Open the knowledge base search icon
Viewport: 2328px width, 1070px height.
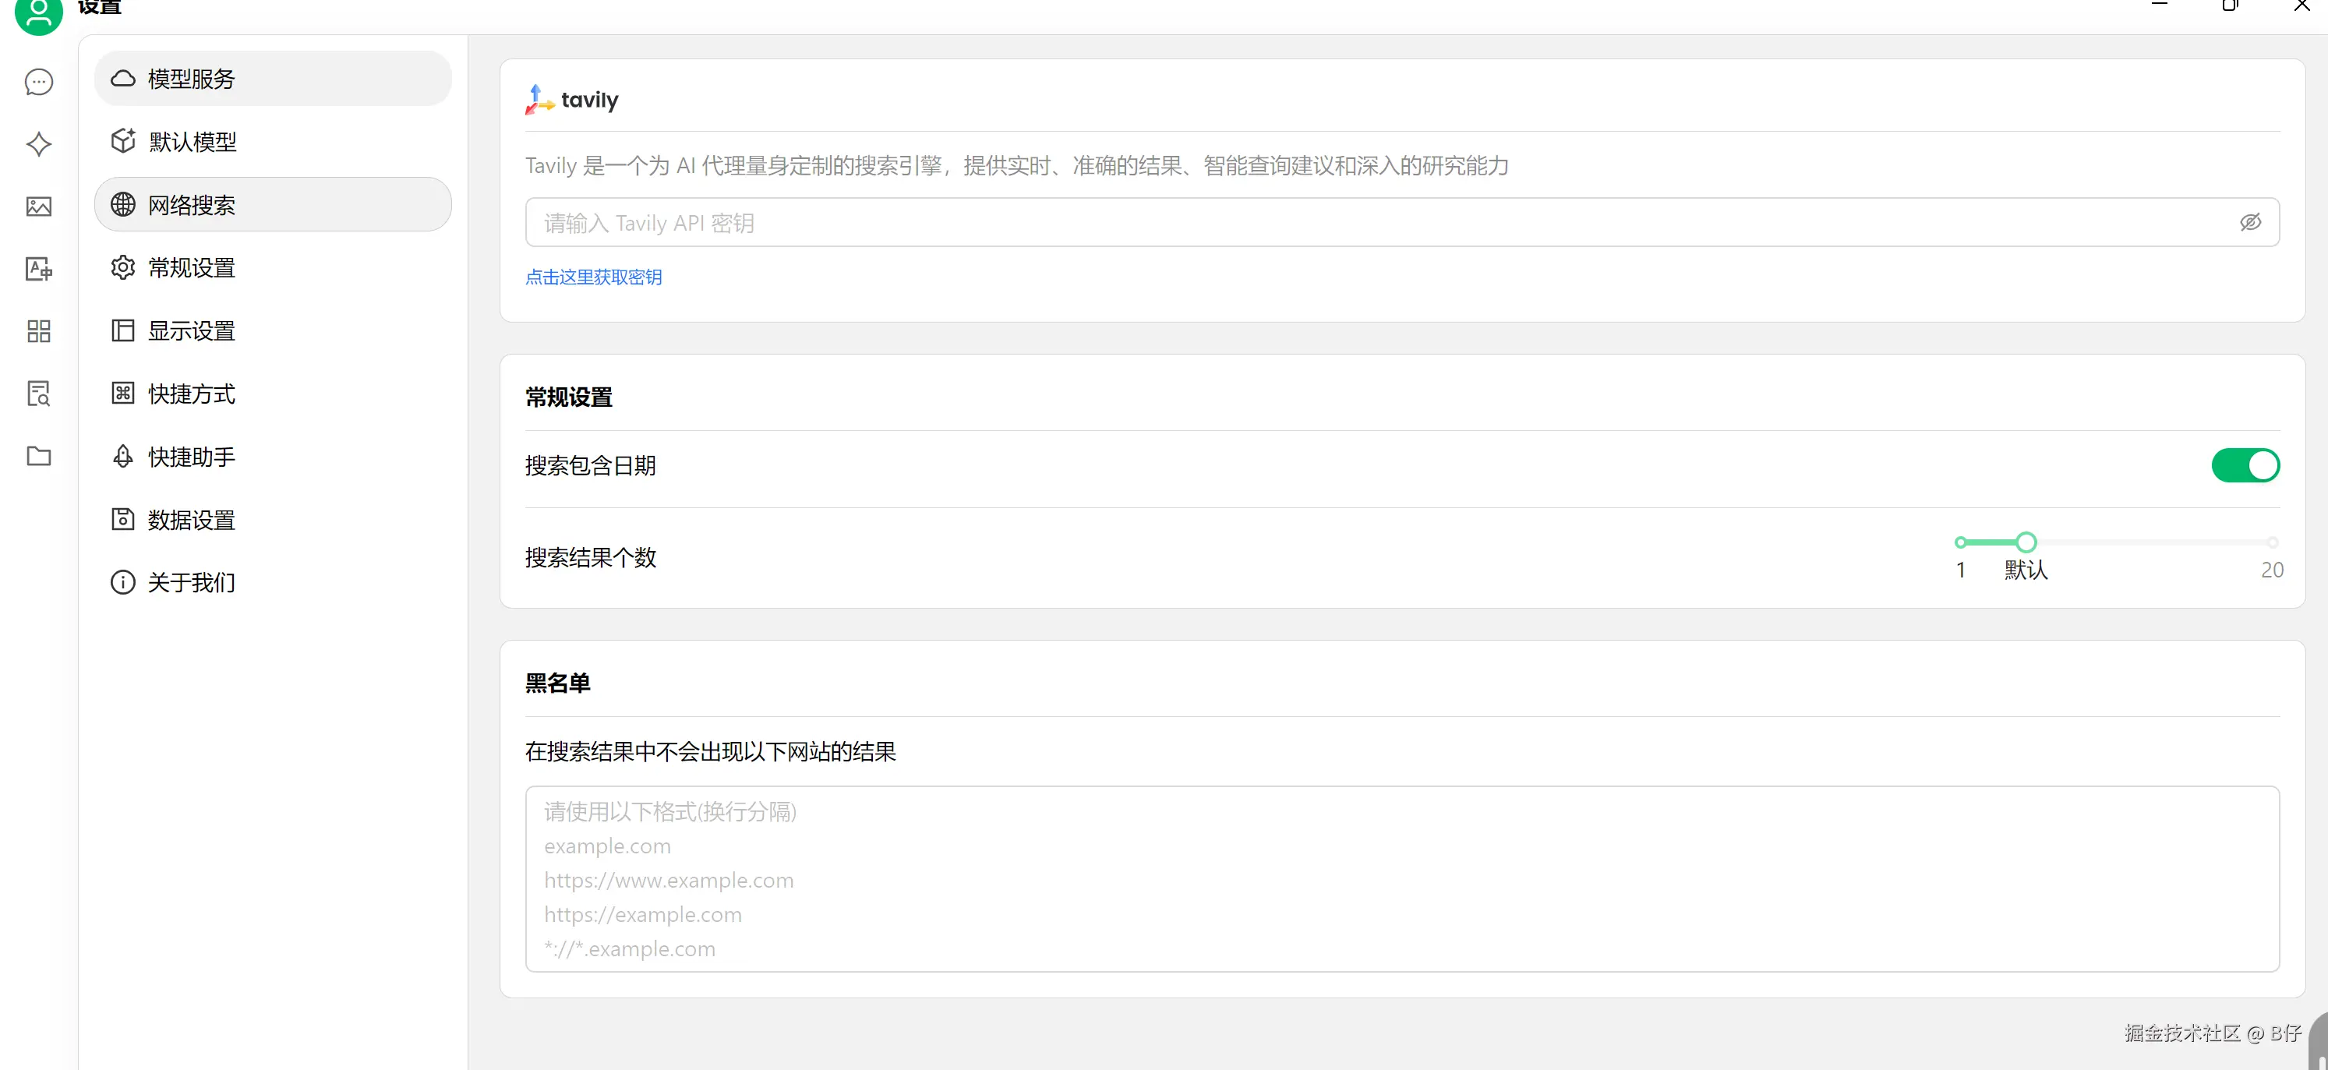tap(39, 393)
